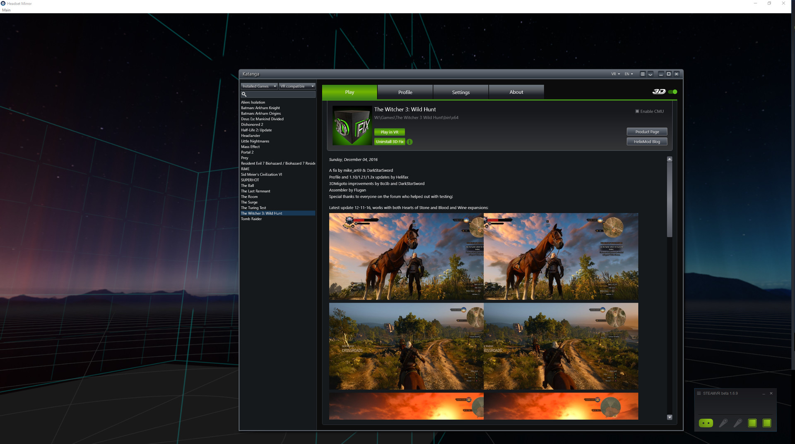Click the info icon beside Uninstall 3D Fix

point(410,141)
